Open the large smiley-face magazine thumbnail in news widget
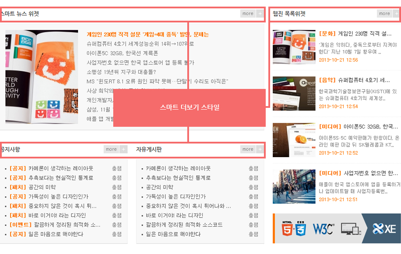 (42, 77)
